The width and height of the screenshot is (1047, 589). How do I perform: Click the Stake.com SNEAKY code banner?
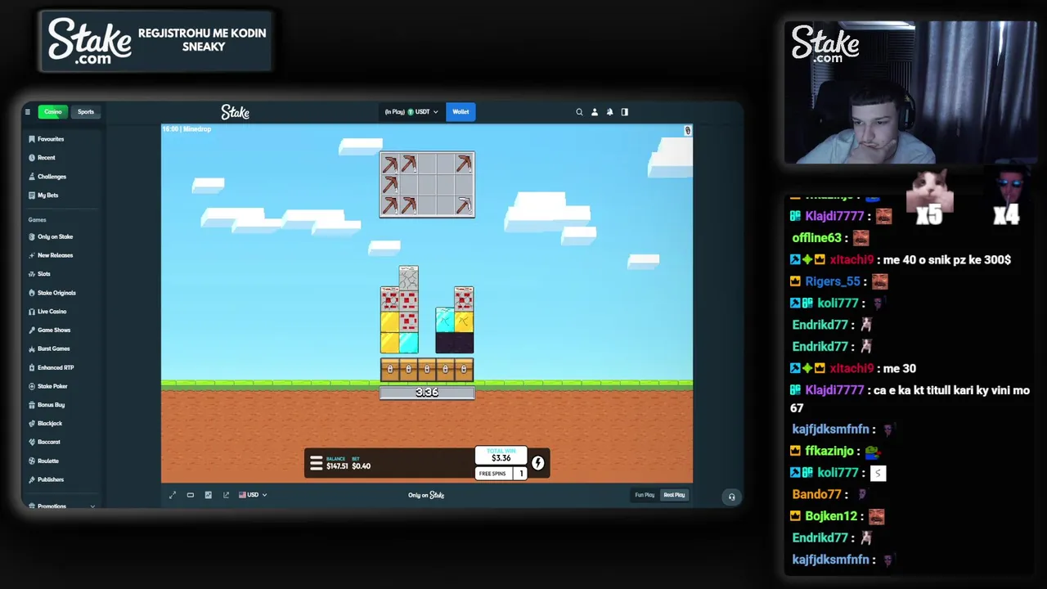click(156, 40)
